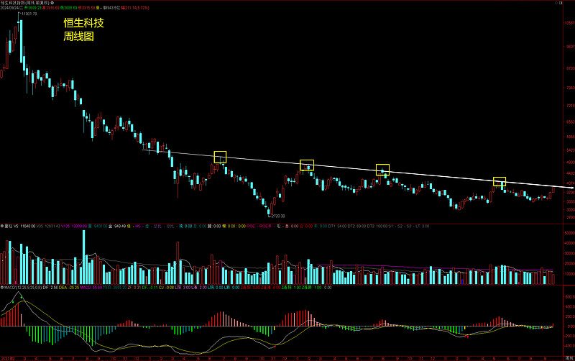Click the panel layout icon at top-right
This screenshot has width=575, height=361.
pyautogui.click(x=561, y=3)
